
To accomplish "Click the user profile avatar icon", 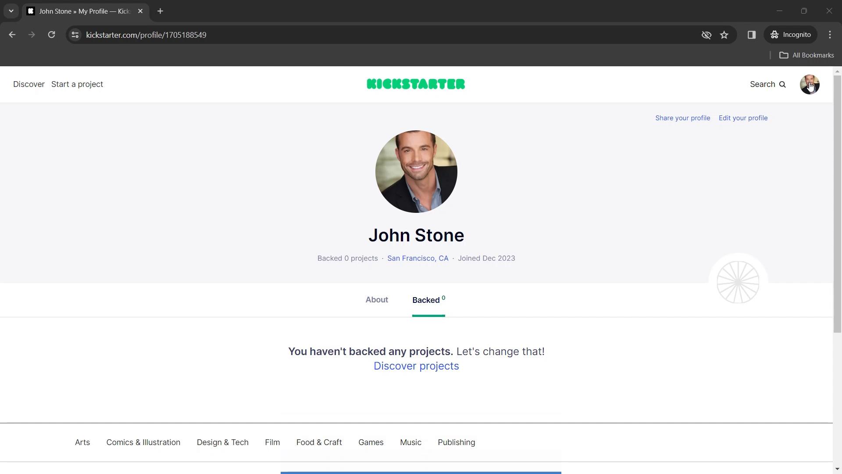I will tap(809, 84).
